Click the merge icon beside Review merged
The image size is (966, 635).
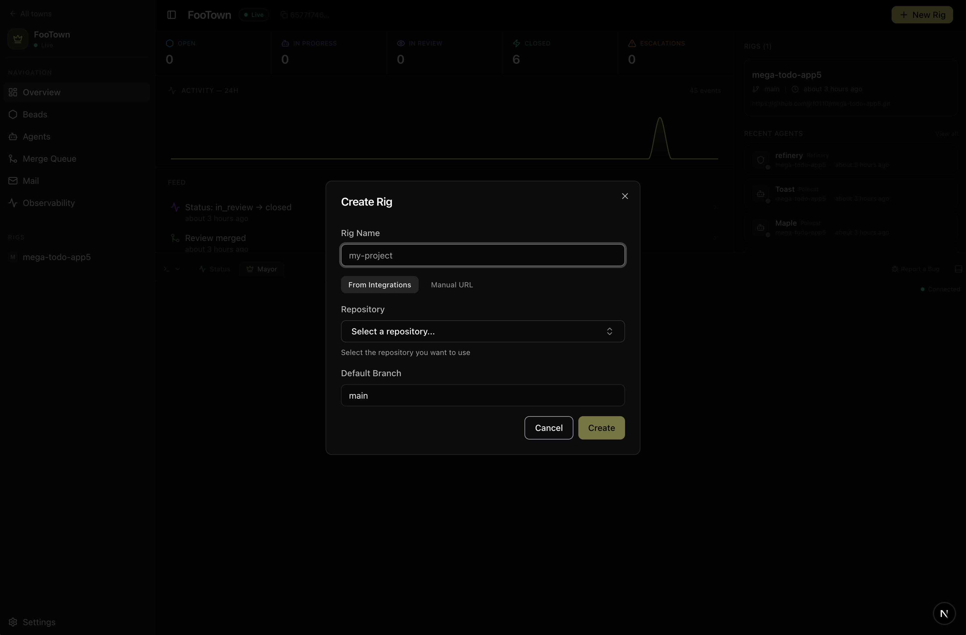pos(175,238)
